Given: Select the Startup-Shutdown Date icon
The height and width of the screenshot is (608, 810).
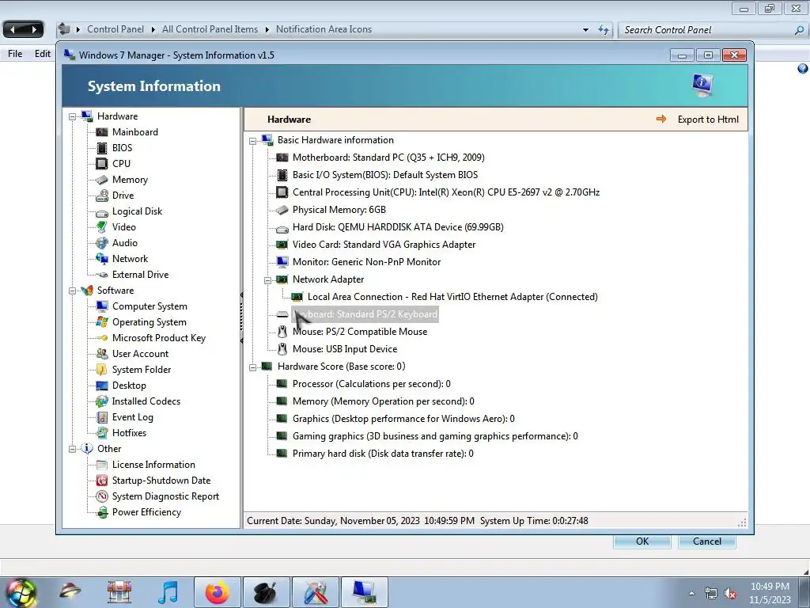Looking at the screenshot, I should (102, 481).
